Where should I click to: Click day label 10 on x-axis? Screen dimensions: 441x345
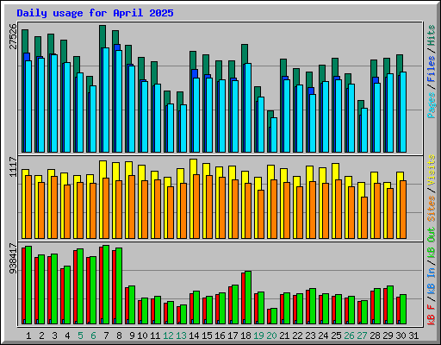pyautogui.click(x=142, y=336)
